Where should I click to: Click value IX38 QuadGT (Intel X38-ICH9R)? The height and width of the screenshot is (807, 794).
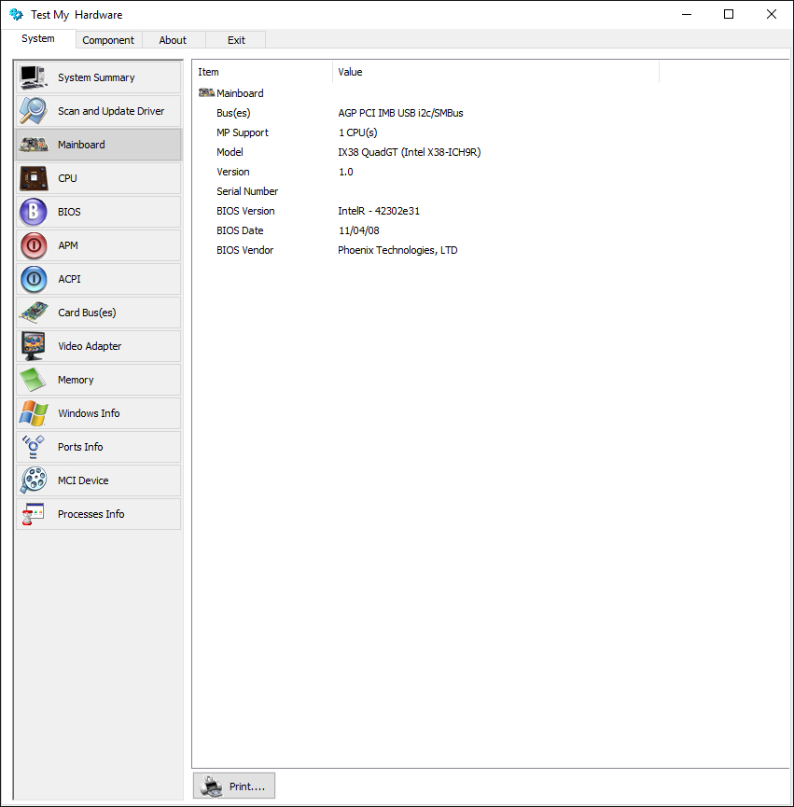(409, 152)
